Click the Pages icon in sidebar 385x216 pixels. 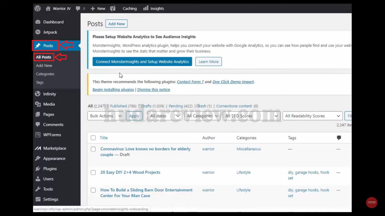click(x=38, y=114)
